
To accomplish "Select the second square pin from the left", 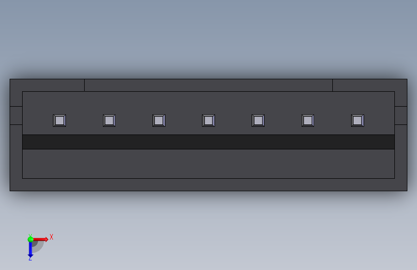I will pos(109,121).
